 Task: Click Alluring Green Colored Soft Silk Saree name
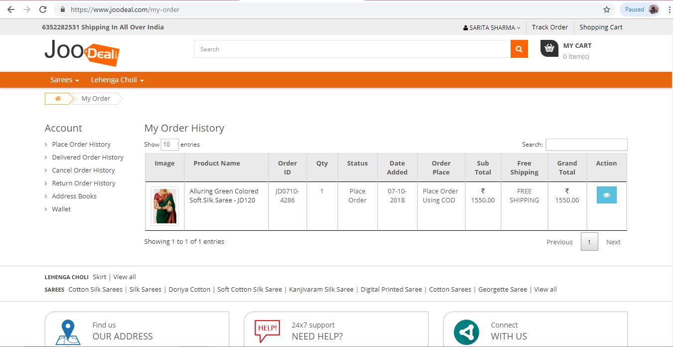pyautogui.click(x=224, y=195)
